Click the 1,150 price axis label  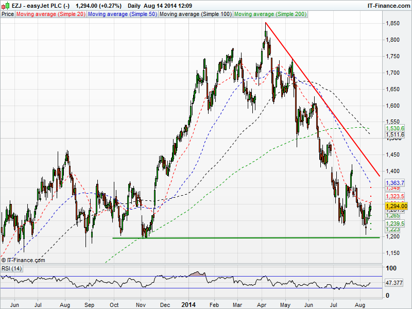(392, 253)
